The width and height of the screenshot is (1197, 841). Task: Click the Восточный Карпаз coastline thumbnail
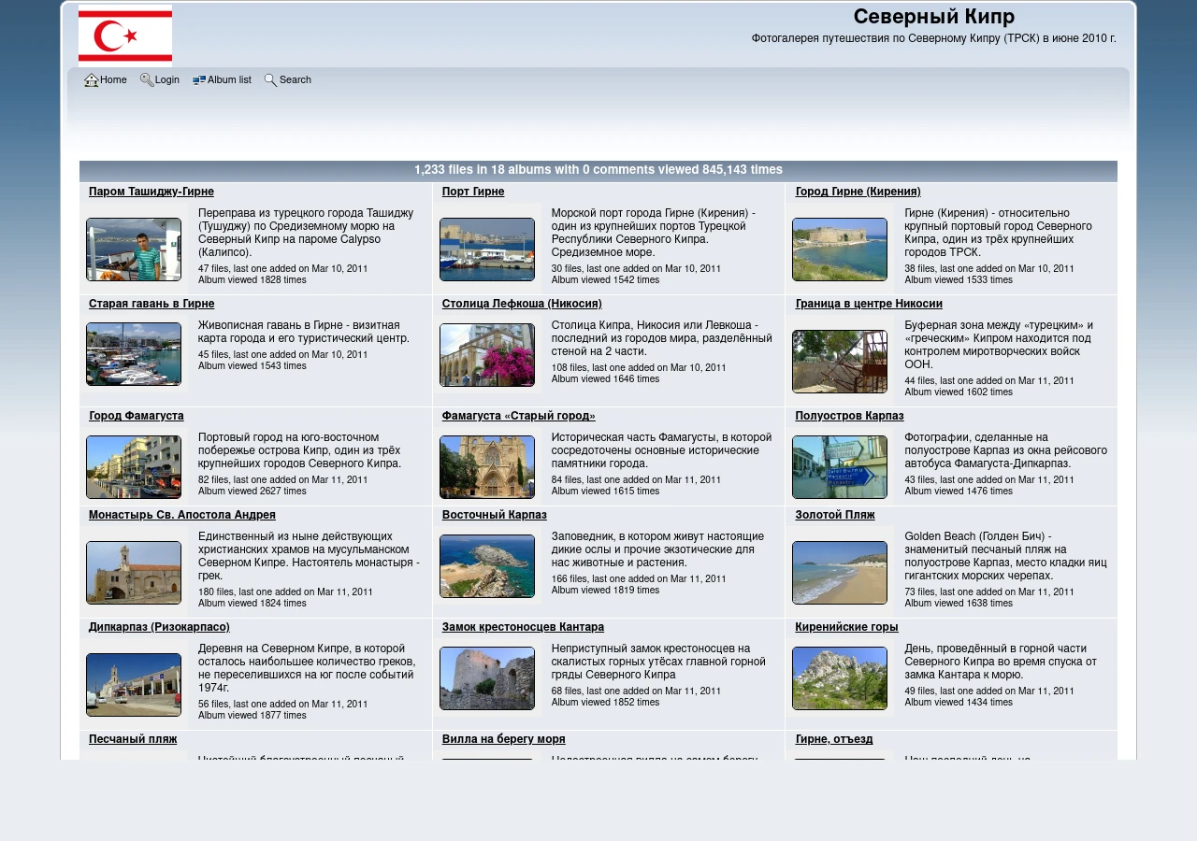tap(487, 566)
